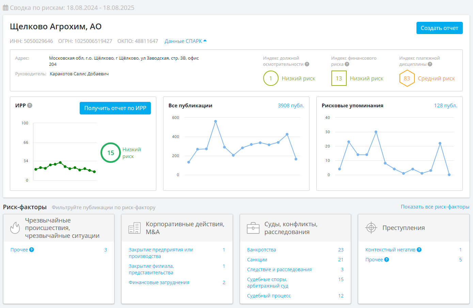Viewport: 473px width, 308px height.
Task: Click count 15 next to Судебные споры
Action: coord(341,279)
